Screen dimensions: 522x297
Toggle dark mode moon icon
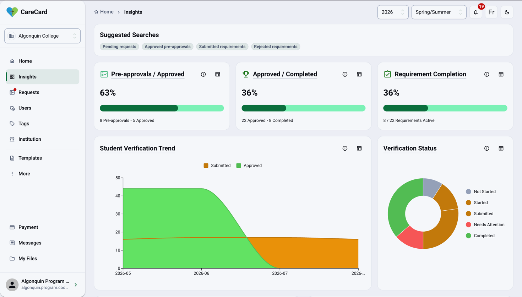coord(507,12)
